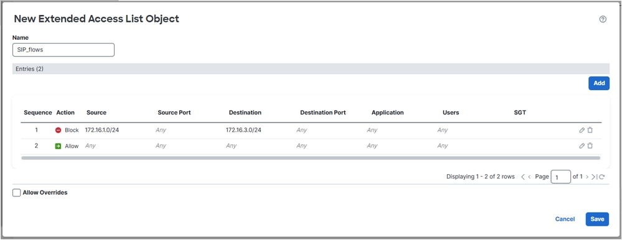
Task: Select source 172.16.1.0/24 cell
Action: 102,130
